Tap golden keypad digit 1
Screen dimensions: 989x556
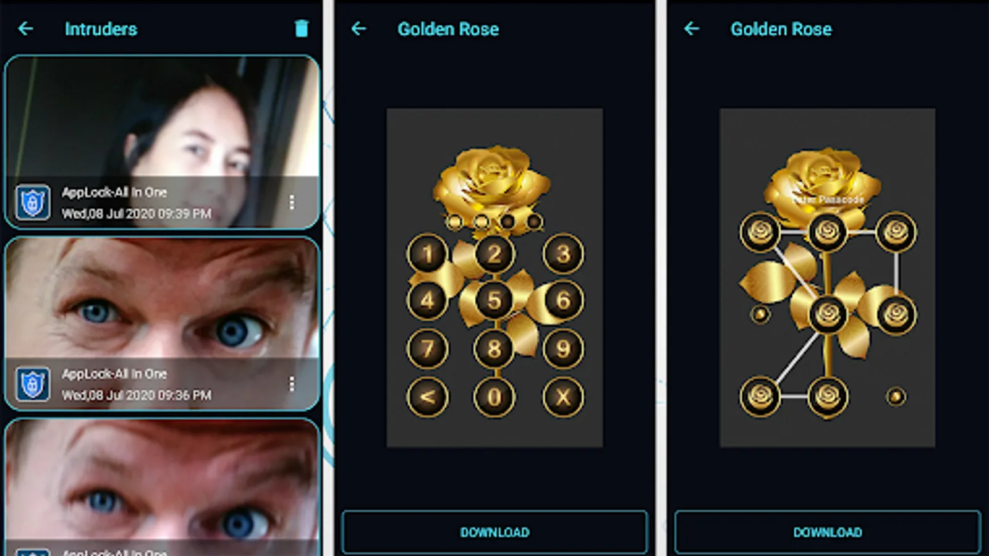point(427,253)
